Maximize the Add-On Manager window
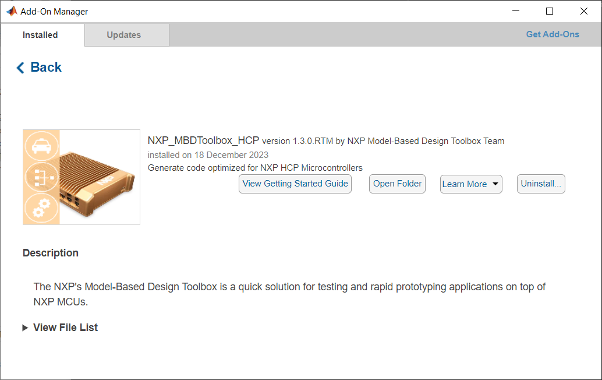This screenshot has width=602, height=380. 549,10
